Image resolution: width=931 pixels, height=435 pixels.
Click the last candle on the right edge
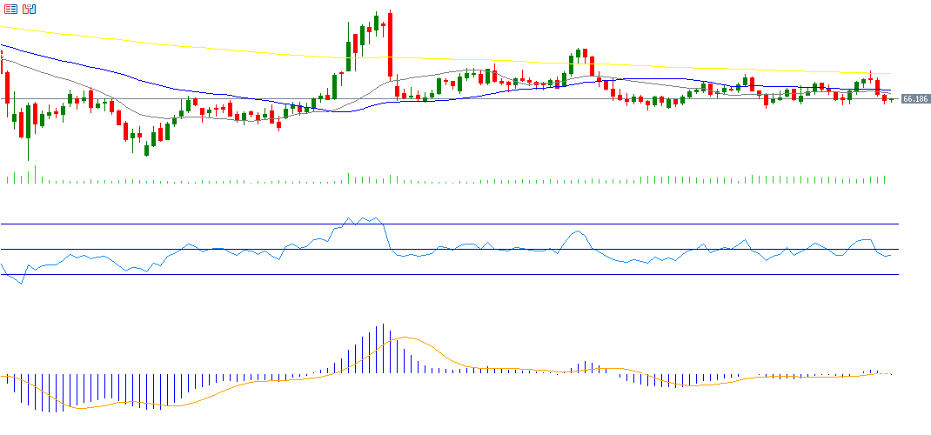tap(892, 100)
